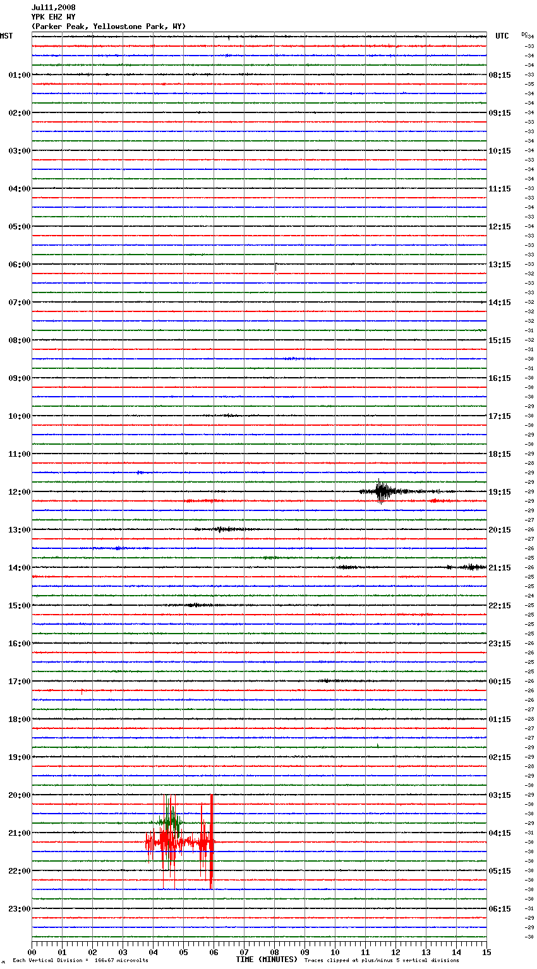The image size is (537, 969).
Task: Click the 21:00 MST hour label
Action: pyautogui.click(x=20, y=833)
